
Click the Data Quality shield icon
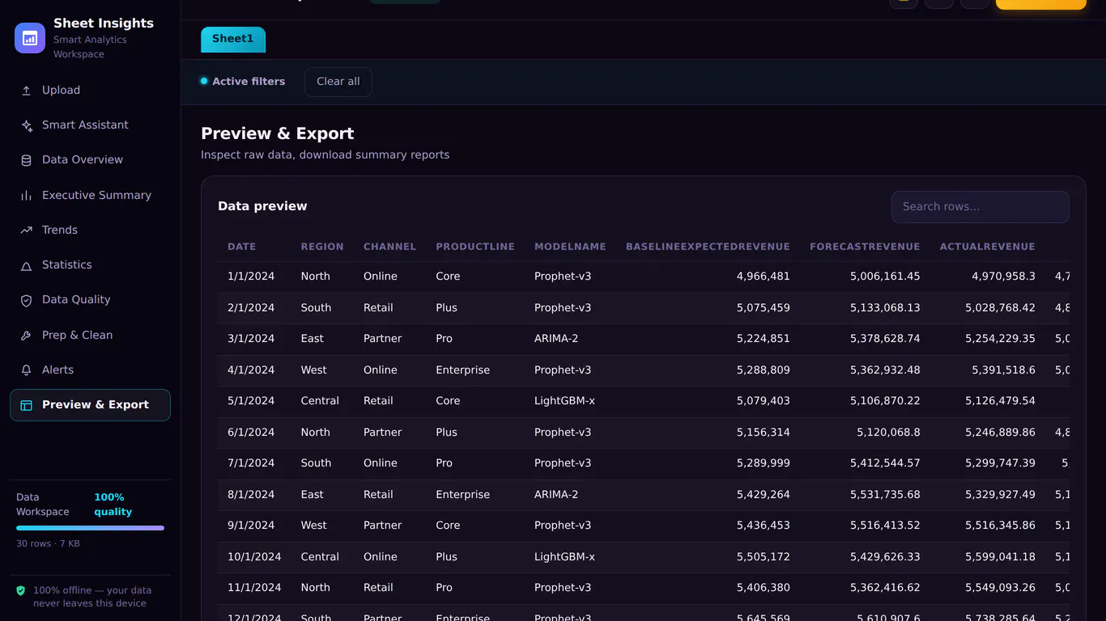pyautogui.click(x=26, y=300)
